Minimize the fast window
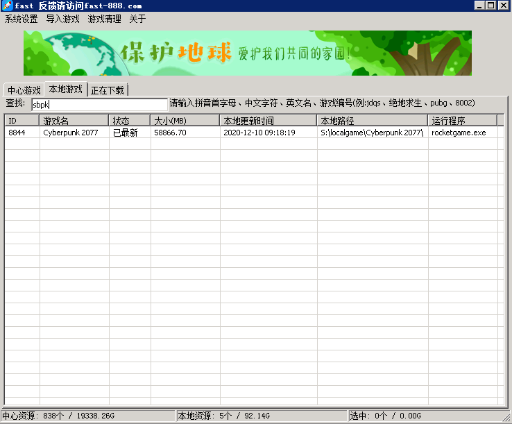Image resolution: width=512 pixels, height=424 pixels. click(479, 6)
